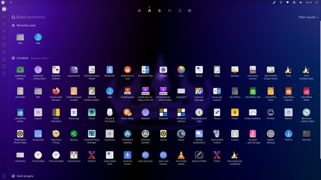
Task: Click the power icon in the top panel
Action: [317, 2]
